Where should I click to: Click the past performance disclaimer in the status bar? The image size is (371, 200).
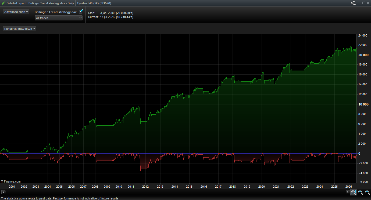(x=60, y=198)
